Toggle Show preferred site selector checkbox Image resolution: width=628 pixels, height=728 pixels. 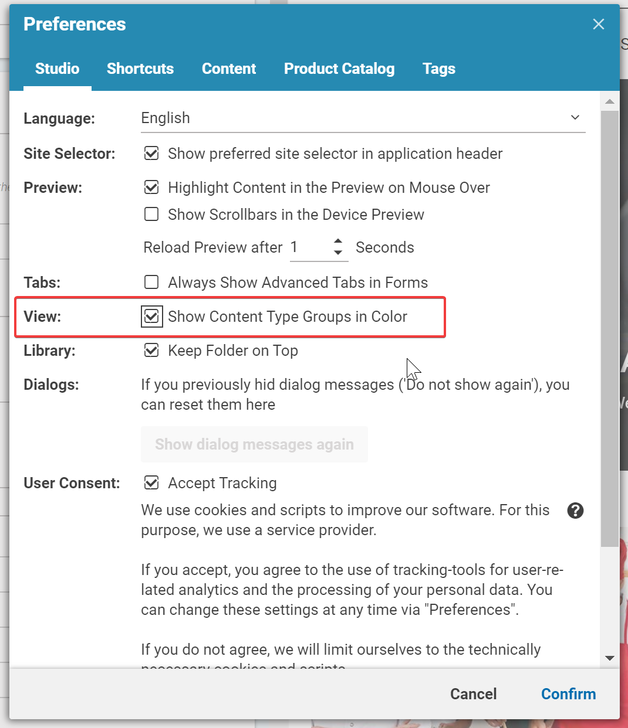151,154
